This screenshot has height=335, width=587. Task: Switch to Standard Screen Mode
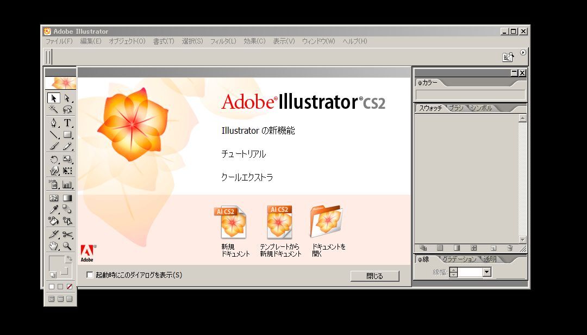52,299
